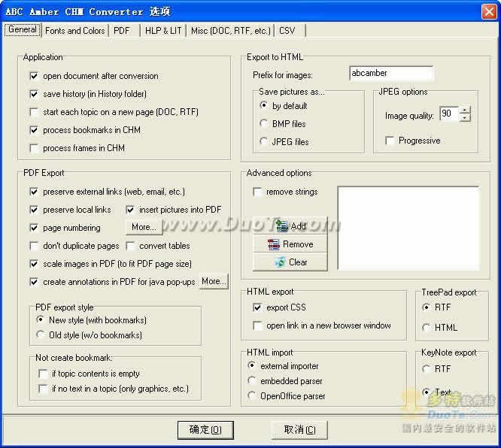This screenshot has width=501, height=448.
Task: Enable remove strings checkbox
Action: click(x=257, y=192)
